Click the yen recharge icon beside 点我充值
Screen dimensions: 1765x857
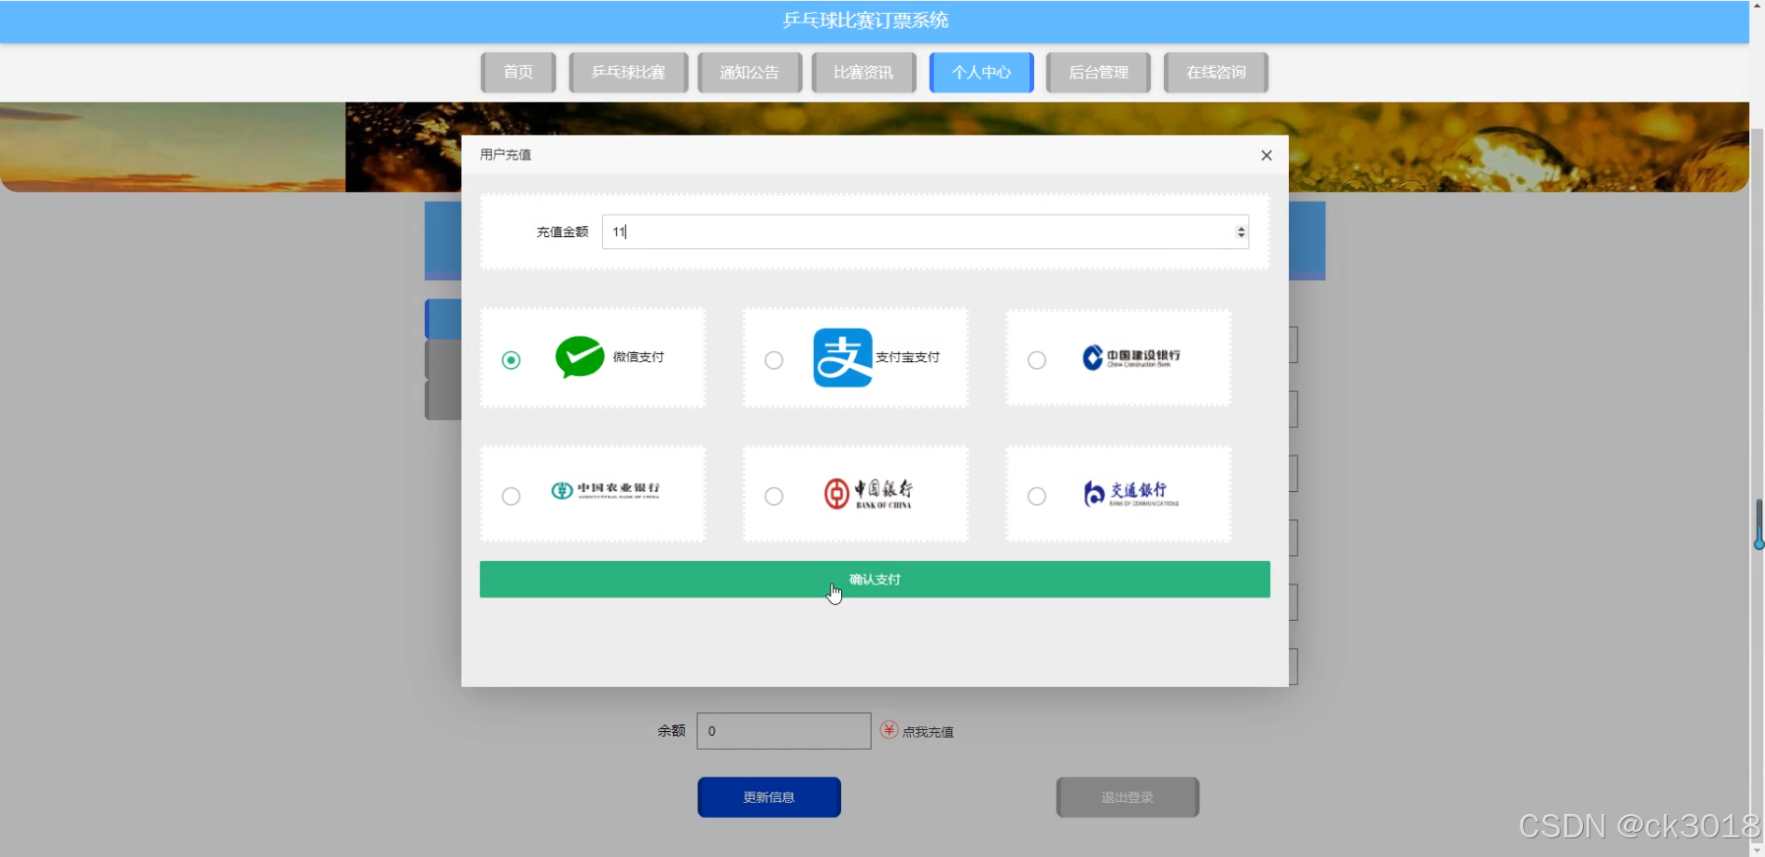(x=889, y=730)
